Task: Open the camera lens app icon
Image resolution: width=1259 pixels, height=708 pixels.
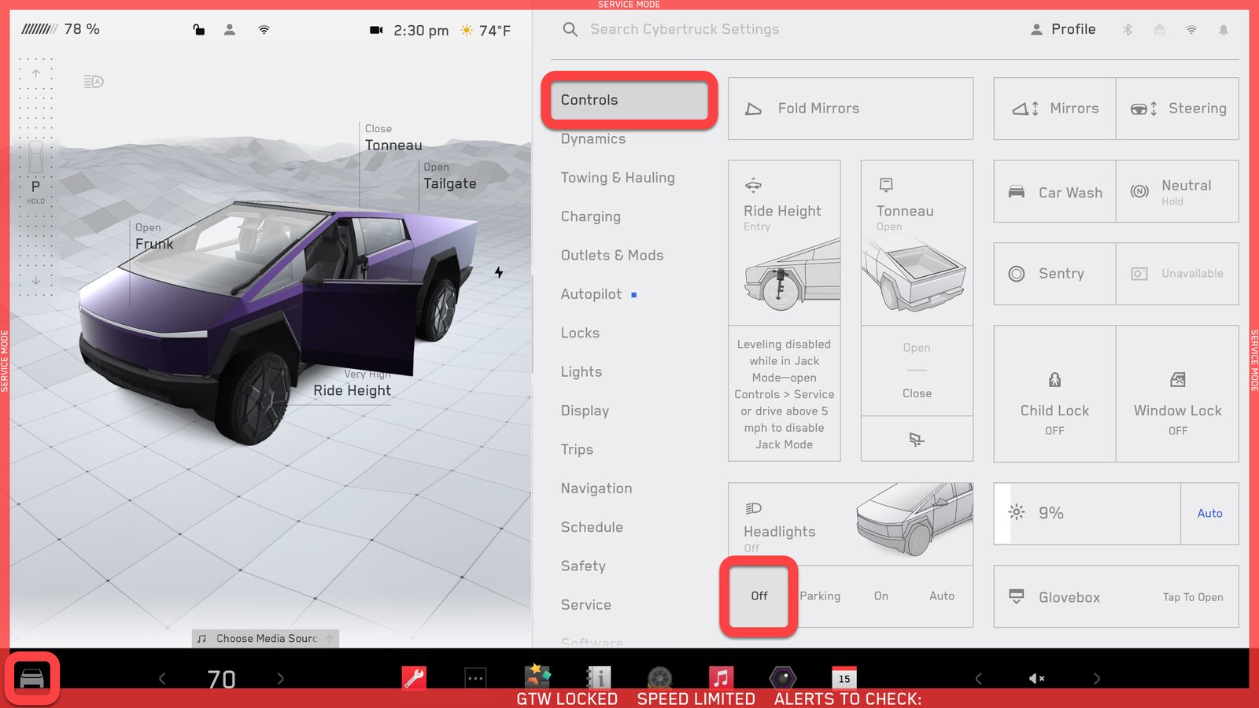Action: (782, 678)
